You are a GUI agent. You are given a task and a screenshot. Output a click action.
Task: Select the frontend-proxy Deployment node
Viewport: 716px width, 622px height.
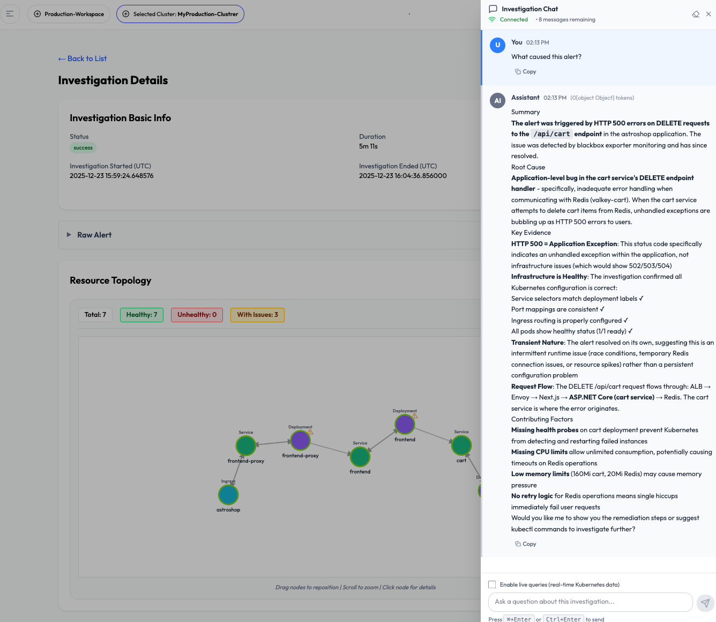point(300,441)
